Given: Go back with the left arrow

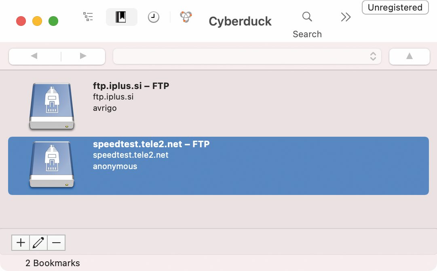Looking at the screenshot, I should [34, 56].
